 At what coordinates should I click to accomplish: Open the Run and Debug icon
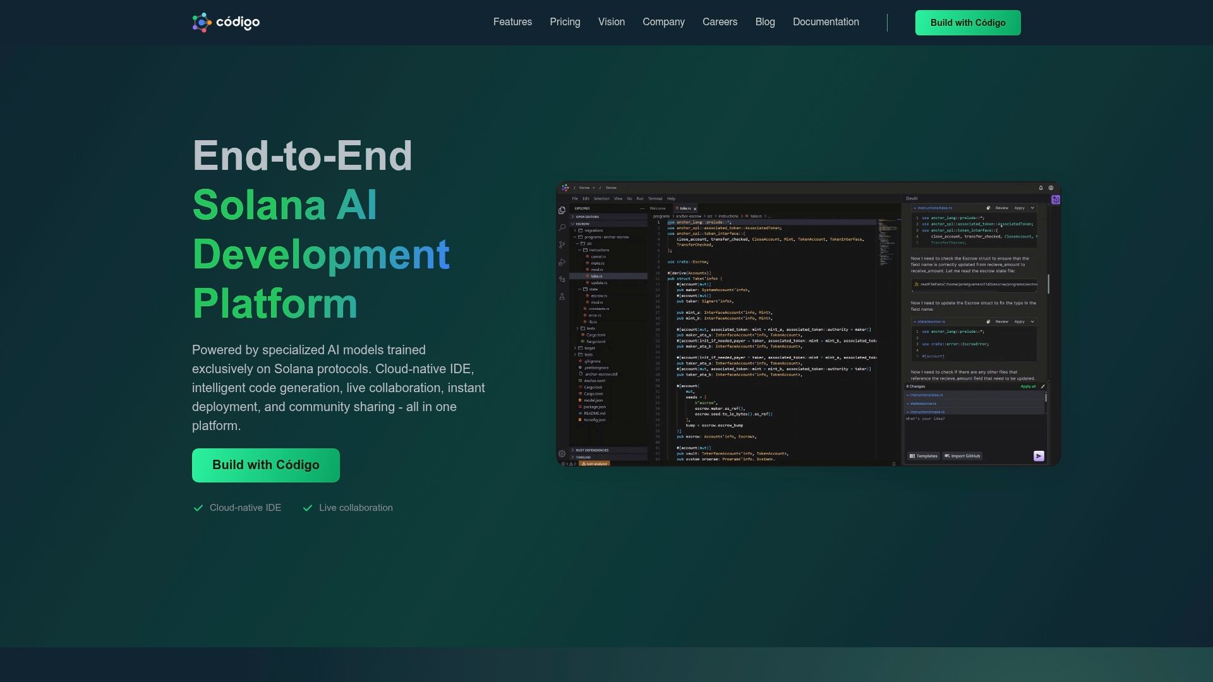562,262
